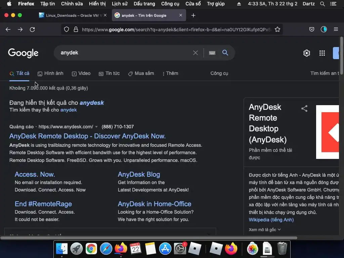Image resolution: width=344 pixels, height=258 pixels.
Task: Click the Google logo
Action: [x=23, y=53]
